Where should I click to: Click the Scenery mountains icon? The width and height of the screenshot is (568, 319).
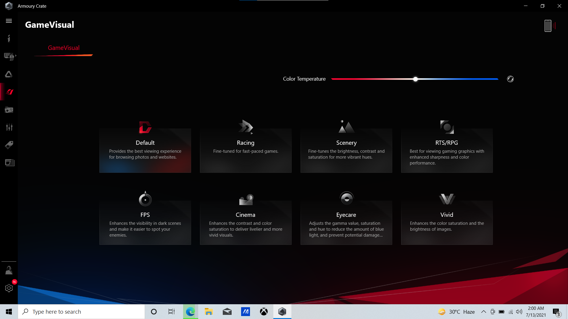346,127
